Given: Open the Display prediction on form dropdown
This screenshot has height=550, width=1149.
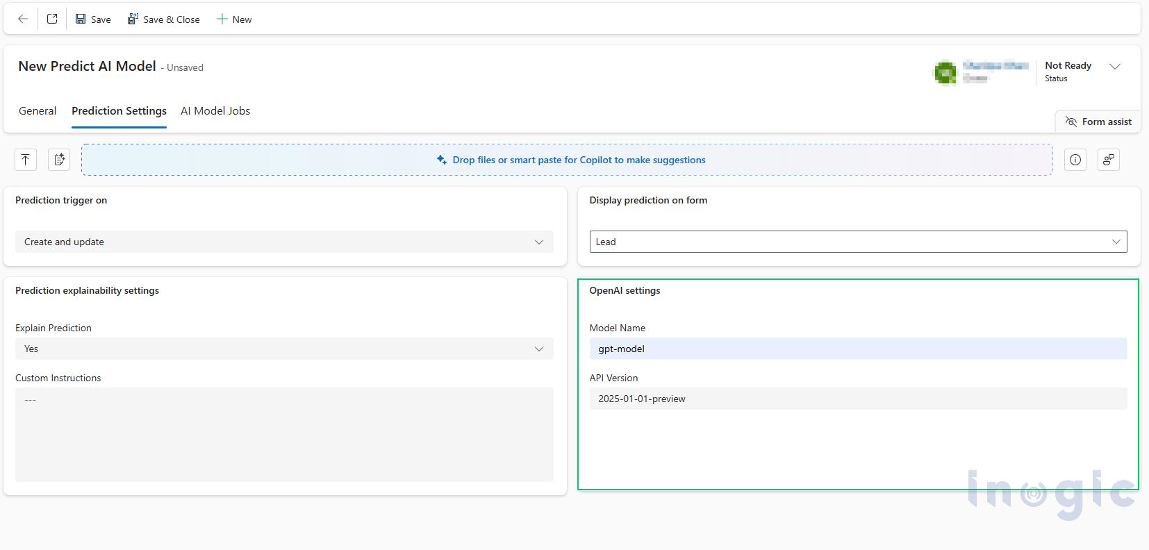Looking at the screenshot, I should point(858,242).
